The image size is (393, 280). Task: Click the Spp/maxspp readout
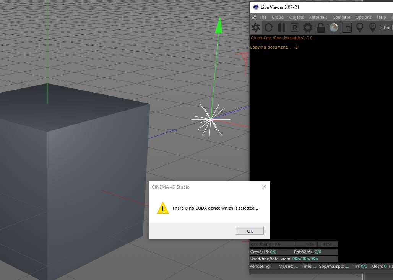coord(334,266)
